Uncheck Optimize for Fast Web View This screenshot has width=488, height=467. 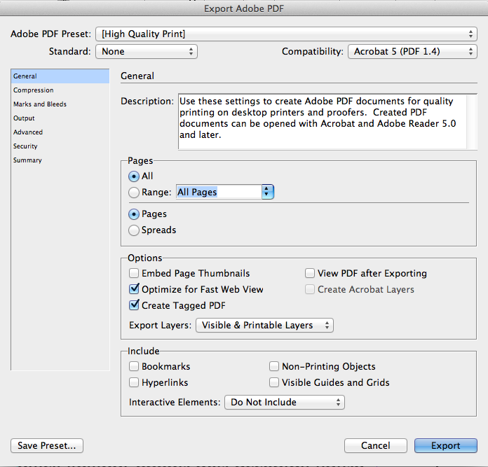(134, 289)
